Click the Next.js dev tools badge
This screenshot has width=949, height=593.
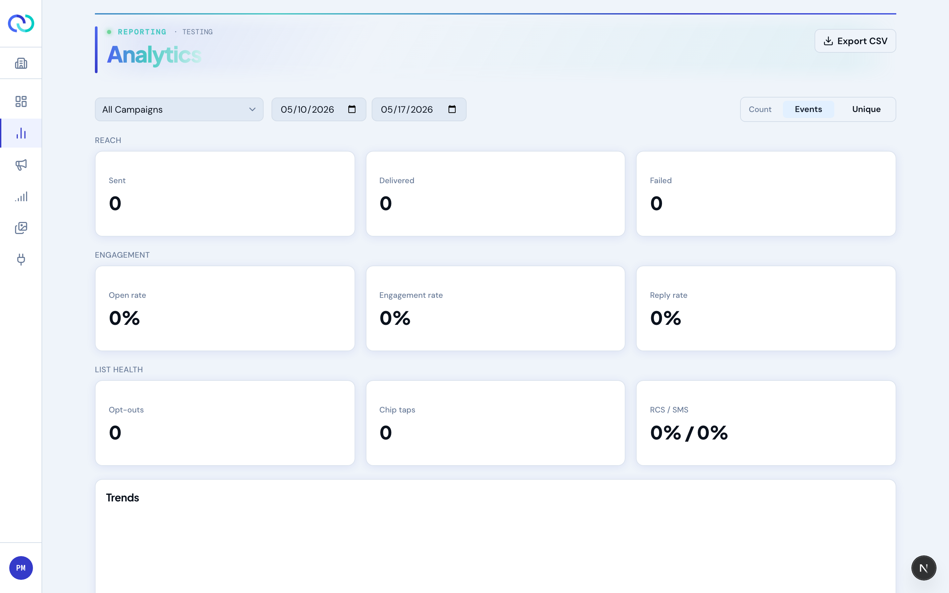924,568
